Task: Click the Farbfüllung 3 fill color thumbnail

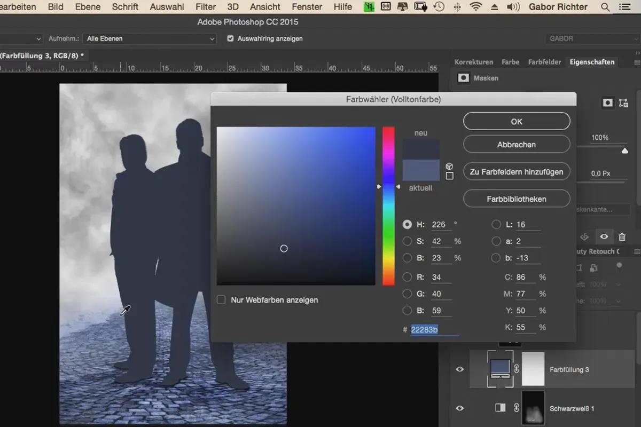Action: pos(500,368)
